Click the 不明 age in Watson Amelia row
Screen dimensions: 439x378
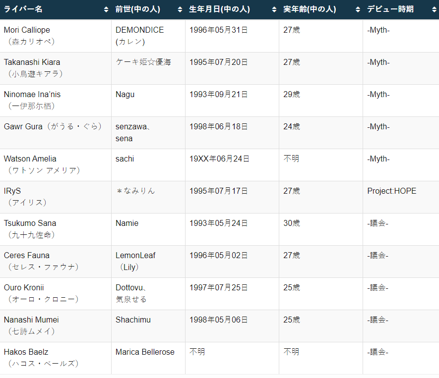tap(291, 159)
